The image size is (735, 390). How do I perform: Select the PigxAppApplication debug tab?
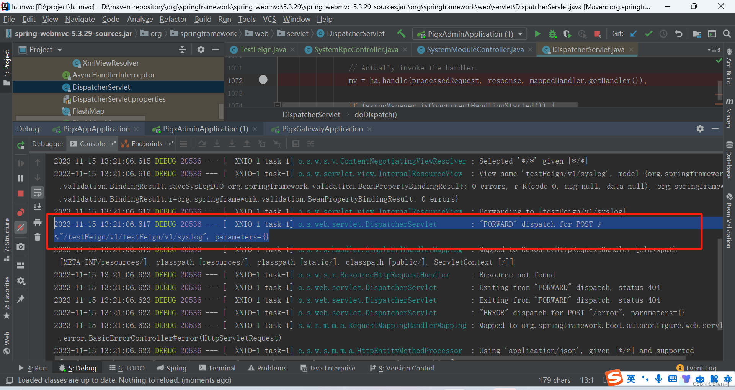[x=96, y=129]
